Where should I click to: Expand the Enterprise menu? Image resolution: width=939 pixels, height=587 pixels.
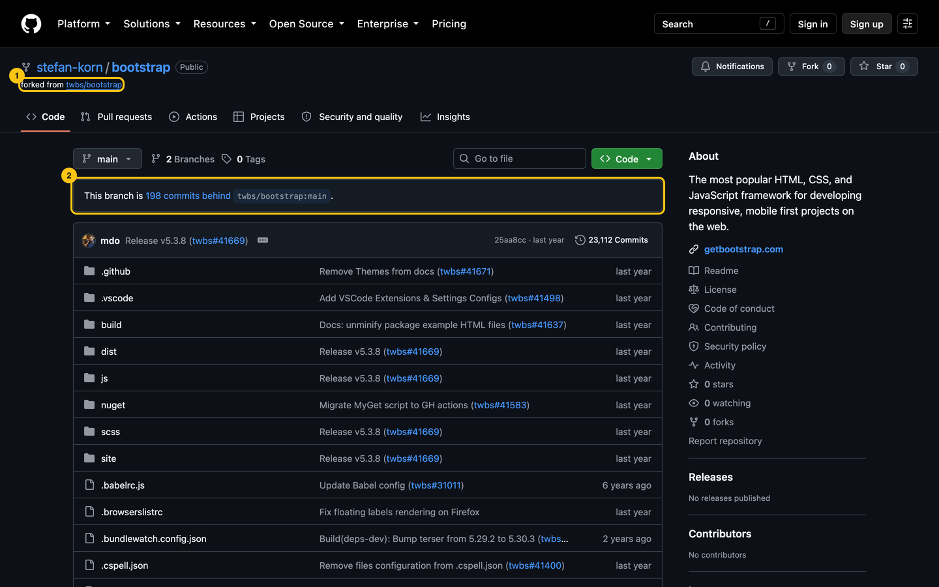point(388,24)
